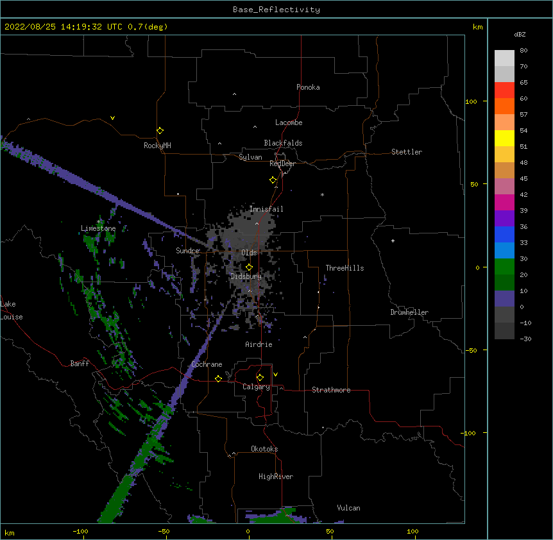Screen dimensions: 553x540
Task: Click the ThreeHills label
Action: point(345,268)
